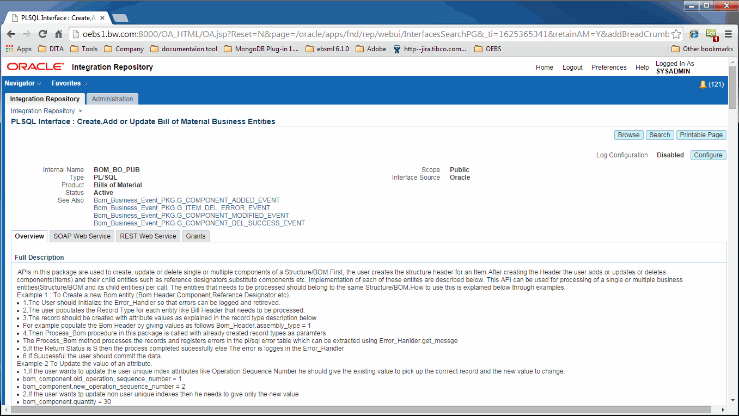Open the documentaion tool bookmark folder
The width and height of the screenshot is (739, 416).
click(x=184, y=48)
